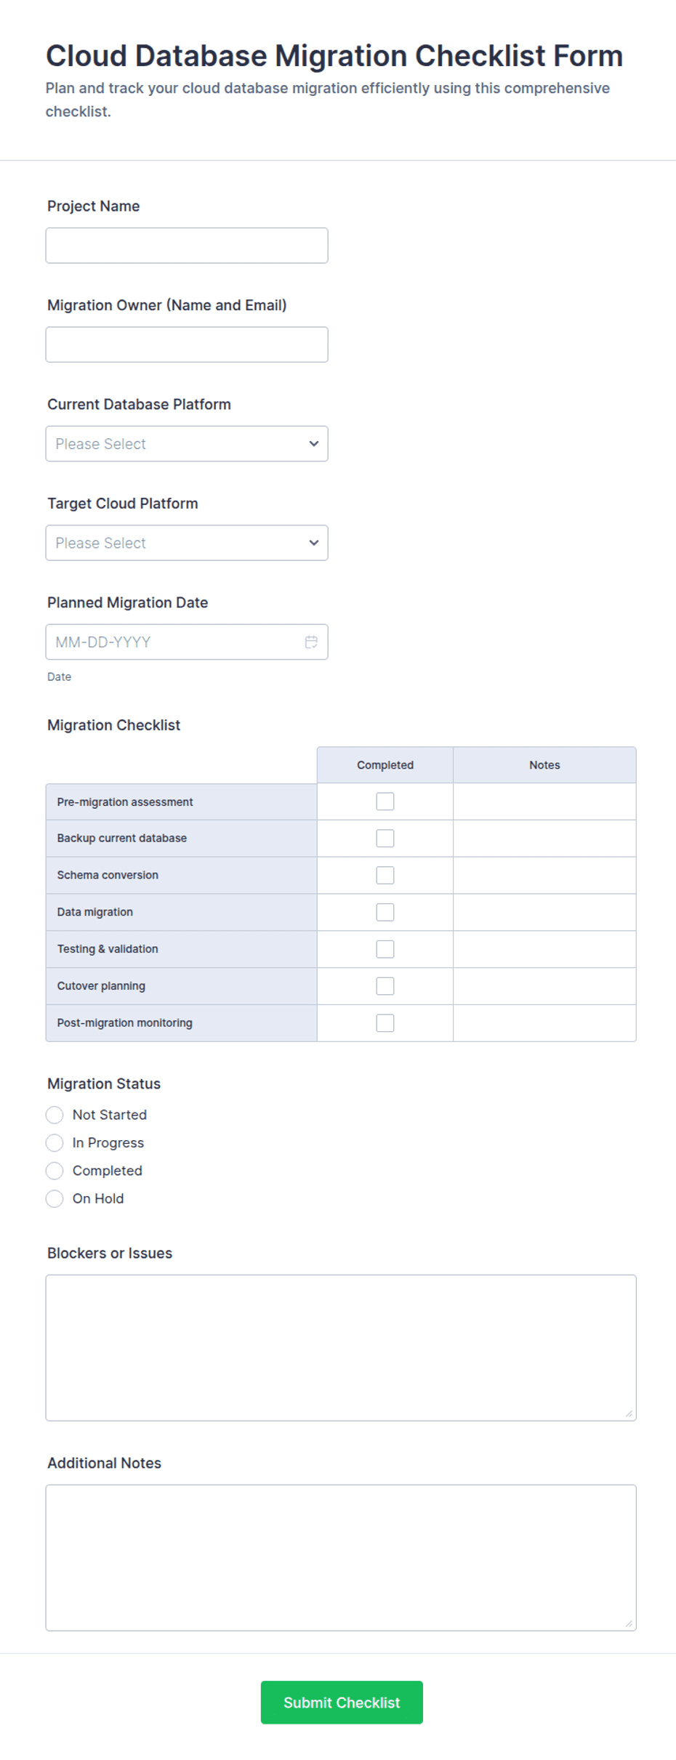The width and height of the screenshot is (676, 1760).
Task: Click the Target Cloud Platform chevron arrow
Action: pyautogui.click(x=314, y=543)
